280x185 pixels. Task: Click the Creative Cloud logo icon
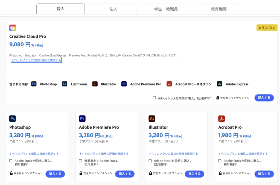tap(13, 28)
